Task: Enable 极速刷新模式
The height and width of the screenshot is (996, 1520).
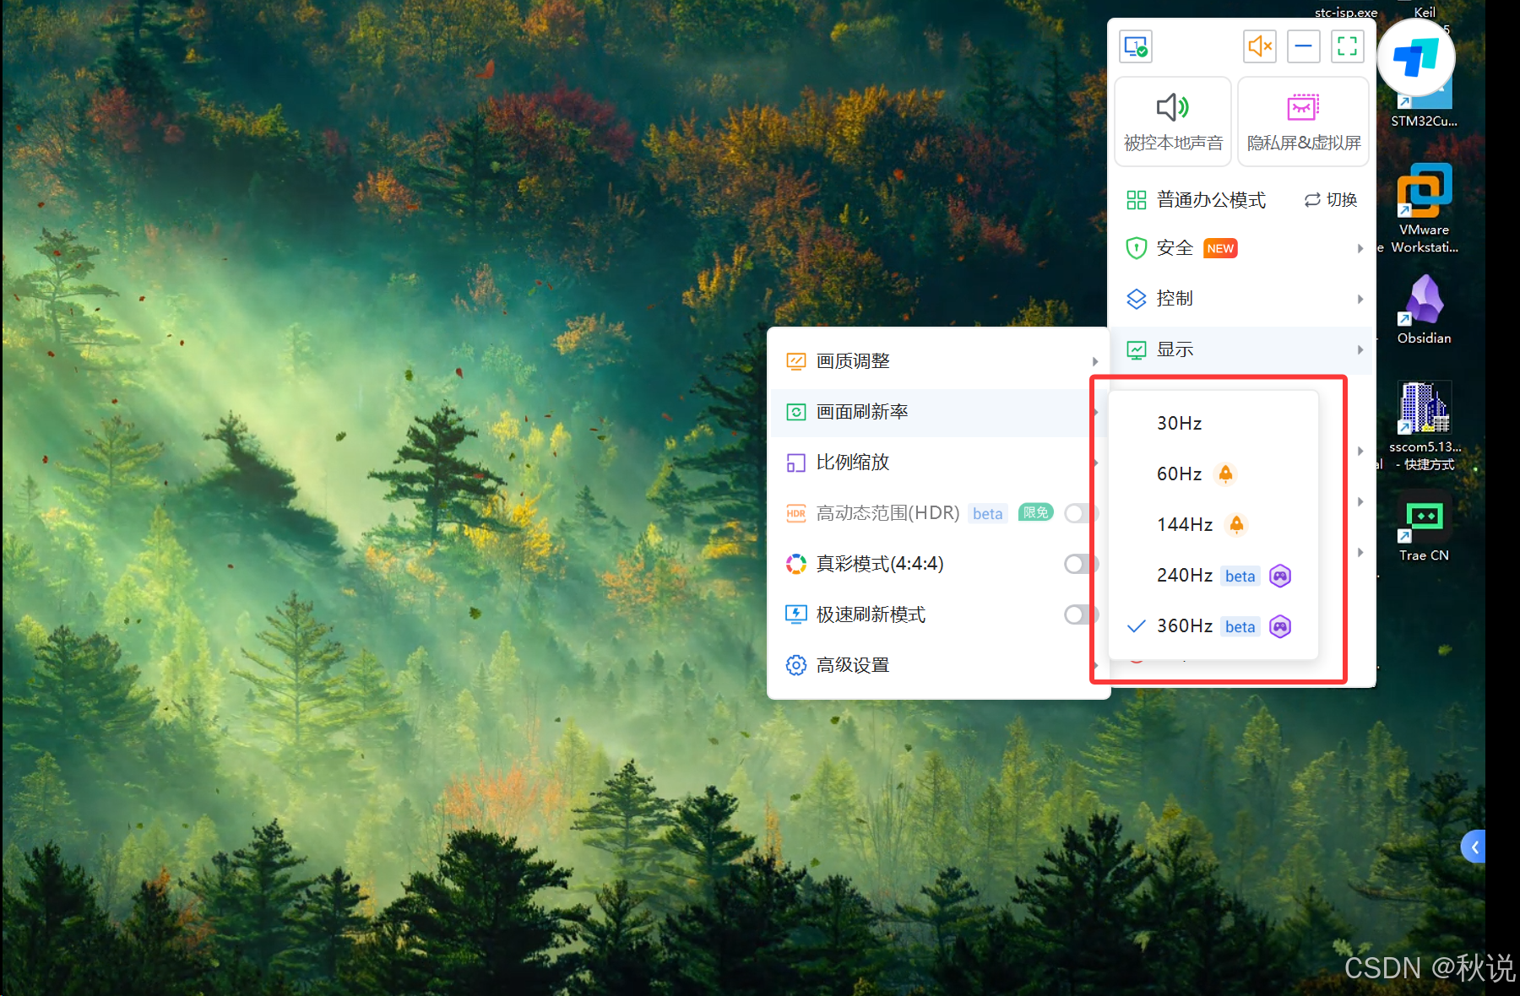Action: (1080, 614)
